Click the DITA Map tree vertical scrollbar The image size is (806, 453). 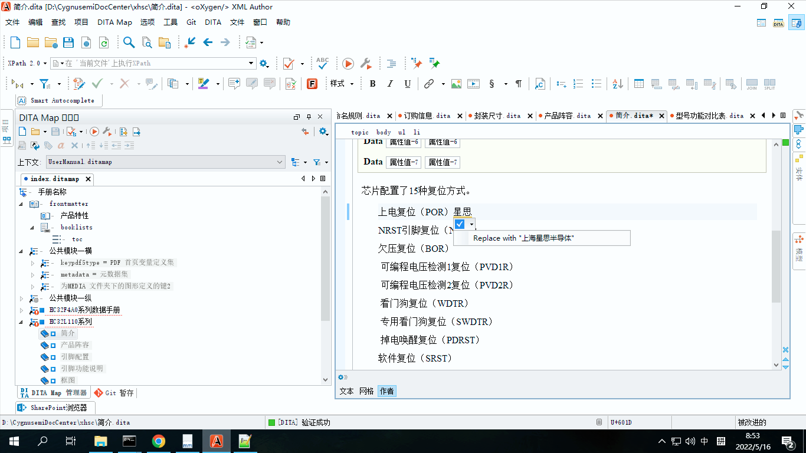click(x=326, y=286)
